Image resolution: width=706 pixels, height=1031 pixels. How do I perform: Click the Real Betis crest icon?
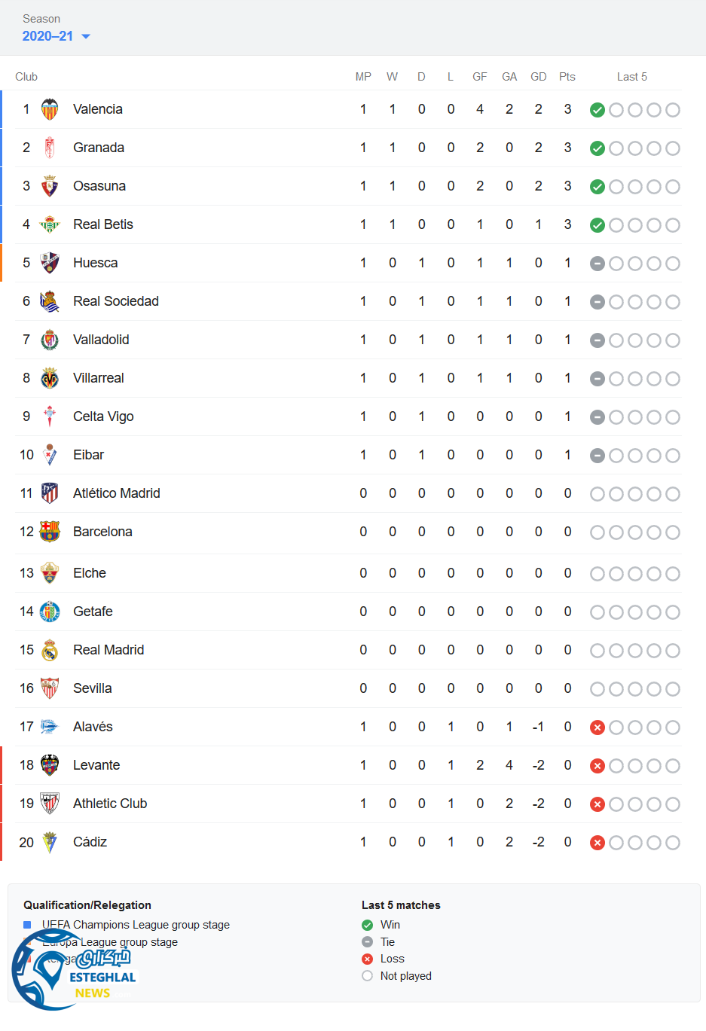pos(50,224)
